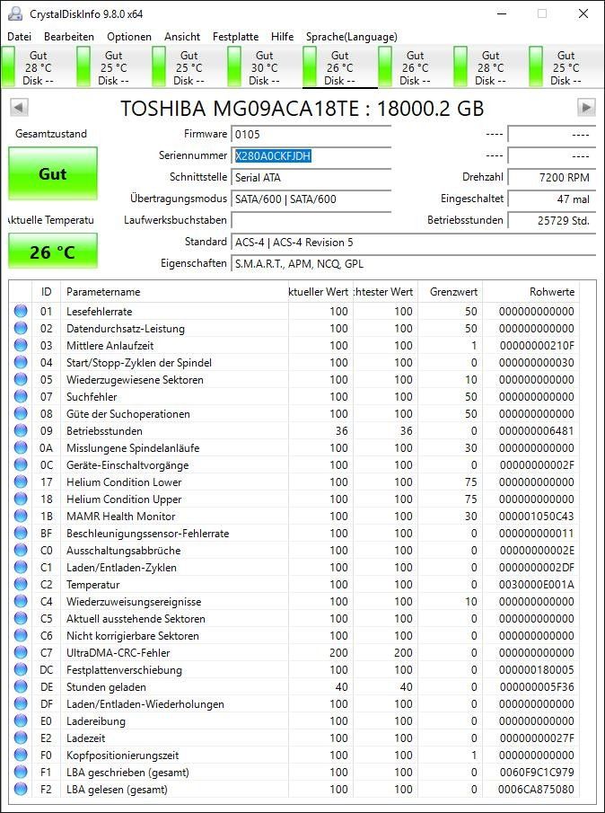Click the Schnittstelle field Serial ATA

[311, 178]
